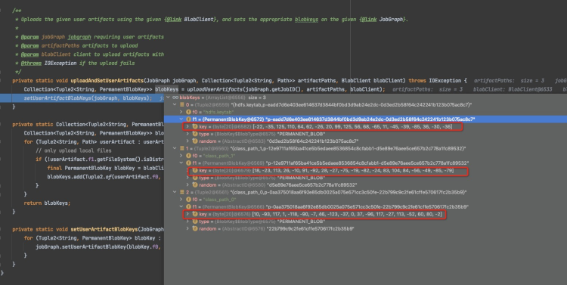The image size is (567, 285).
Task: Click the field icon of f1 PermanentBlobKey@6572
Action: tap(188, 119)
